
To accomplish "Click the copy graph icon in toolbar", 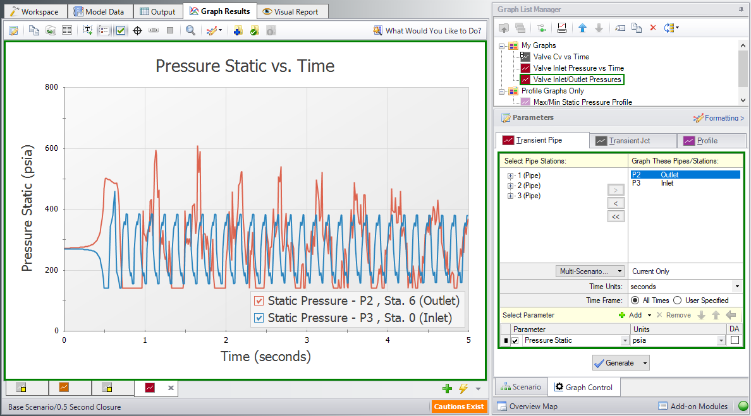I will 34,30.
